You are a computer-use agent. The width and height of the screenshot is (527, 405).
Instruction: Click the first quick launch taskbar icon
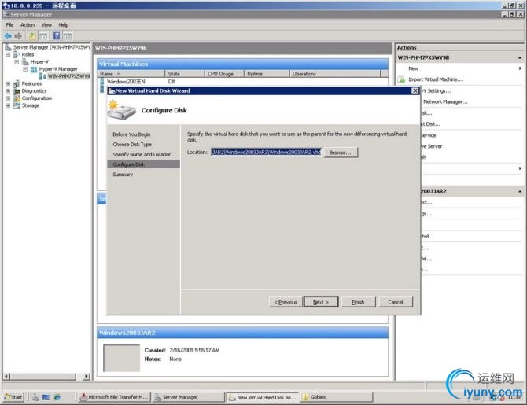[35, 397]
